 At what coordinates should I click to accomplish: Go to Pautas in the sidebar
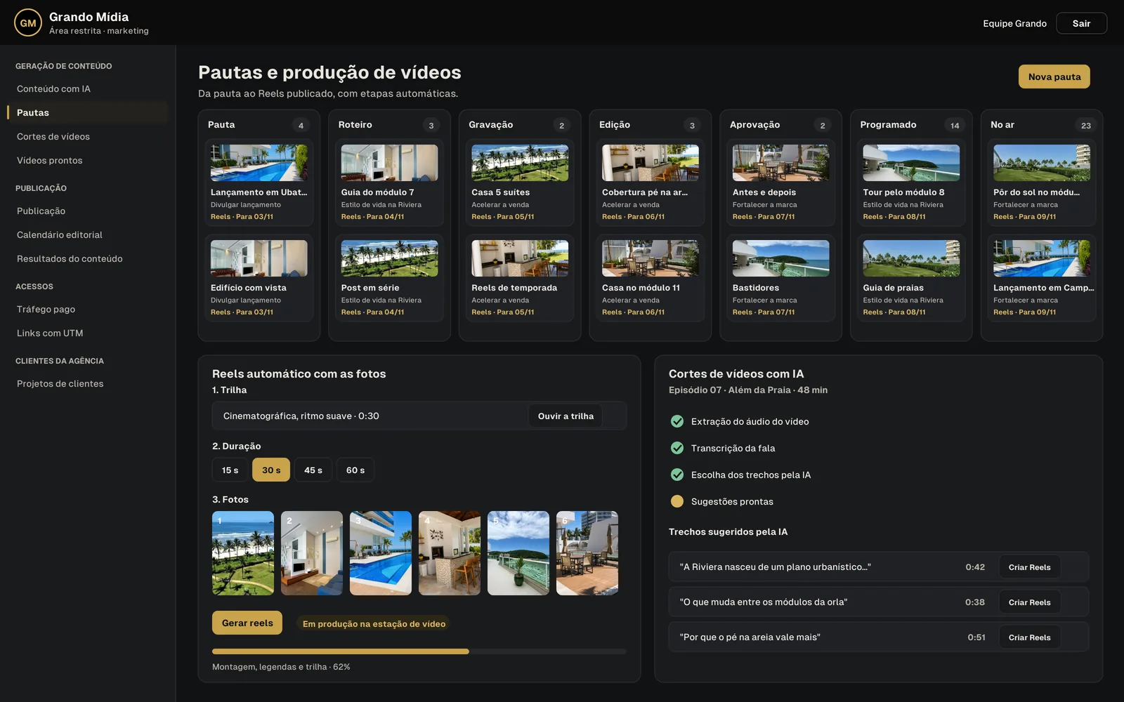click(x=88, y=112)
